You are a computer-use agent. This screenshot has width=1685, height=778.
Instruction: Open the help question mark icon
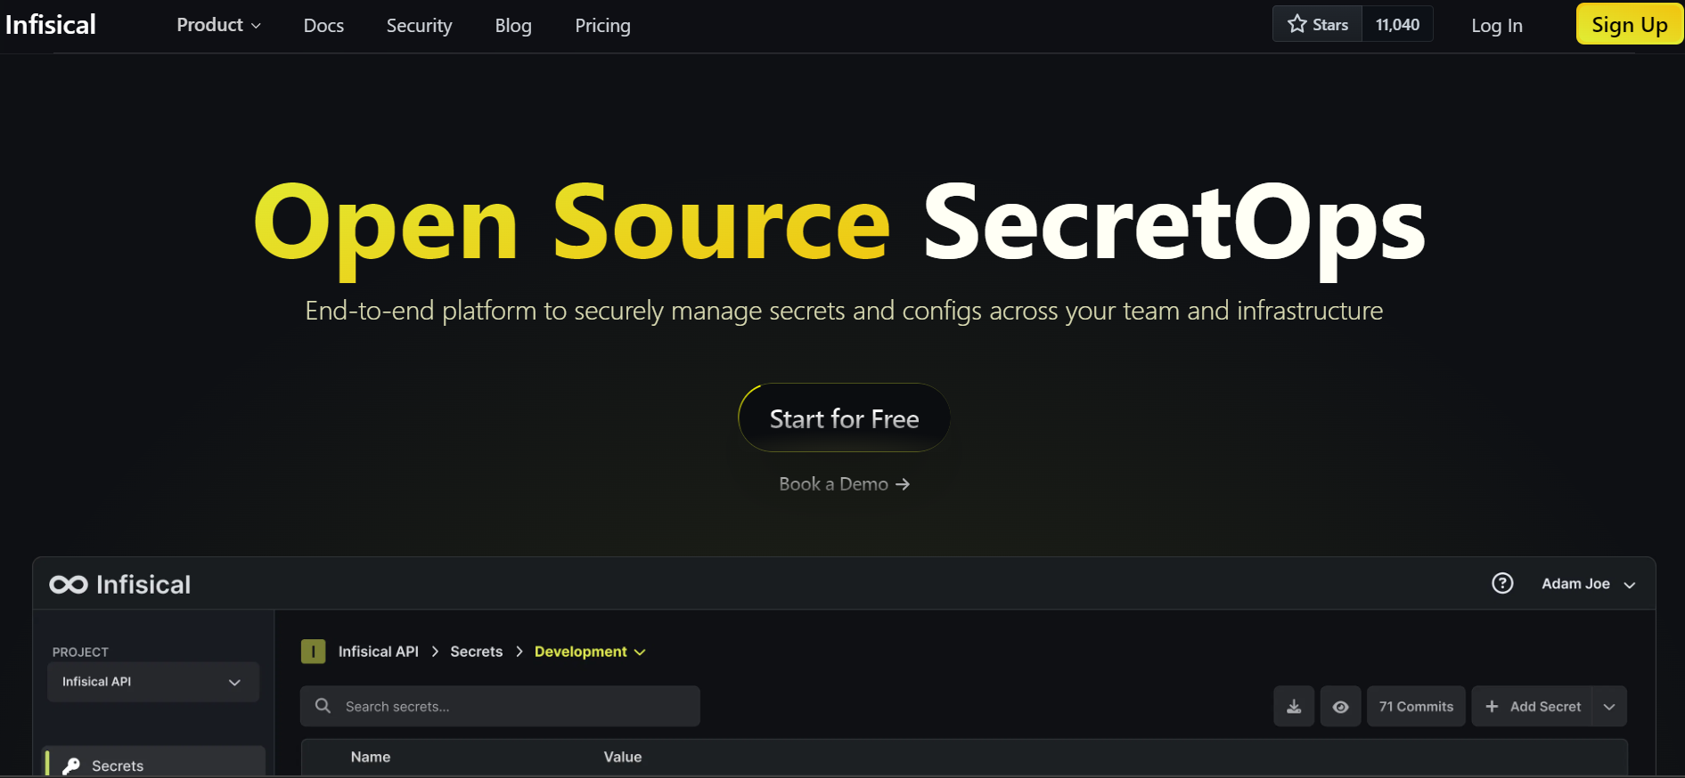coord(1502,583)
